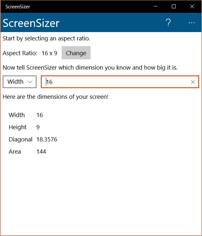
Task: Click the Diagonal row label
Action: click(x=20, y=140)
